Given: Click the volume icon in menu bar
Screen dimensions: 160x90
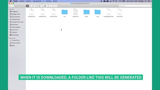Looking at the screenshot, I should click(116, 1).
